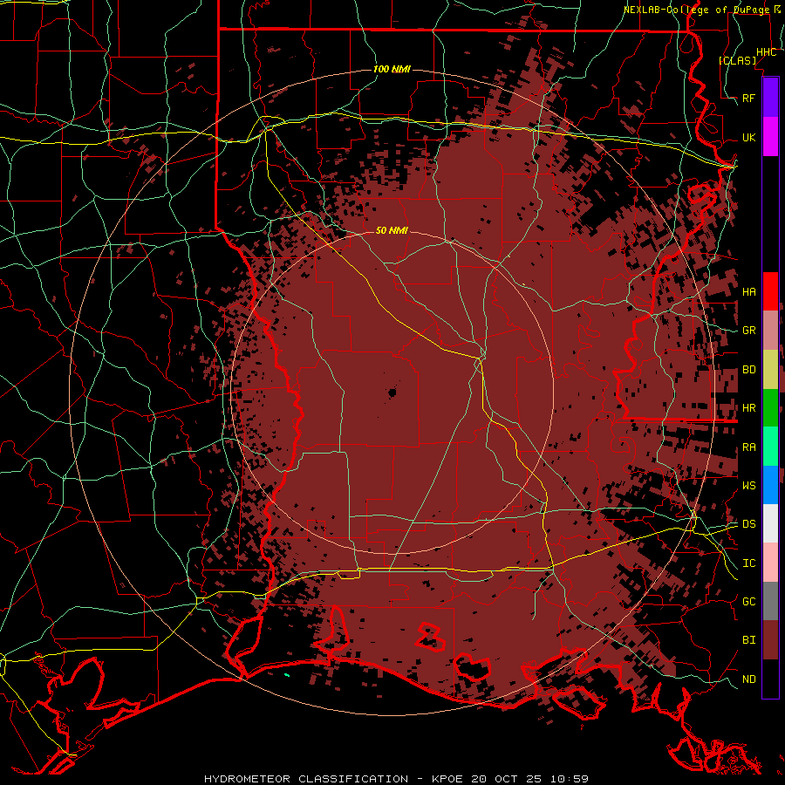Click the 'HR' legend label
This screenshot has height=785, width=785.
click(x=749, y=408)
